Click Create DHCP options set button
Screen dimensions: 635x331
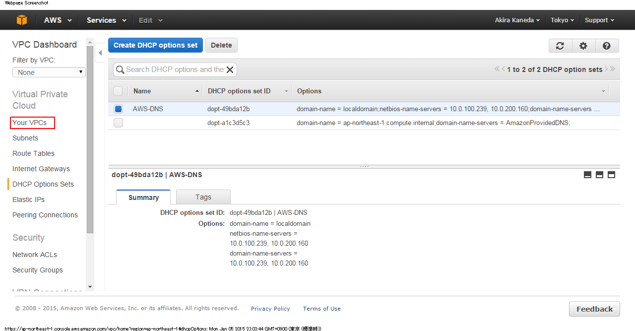[x=155, y=45]
